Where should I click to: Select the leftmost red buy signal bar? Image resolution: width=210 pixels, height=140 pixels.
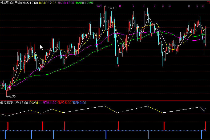point(8,126)
